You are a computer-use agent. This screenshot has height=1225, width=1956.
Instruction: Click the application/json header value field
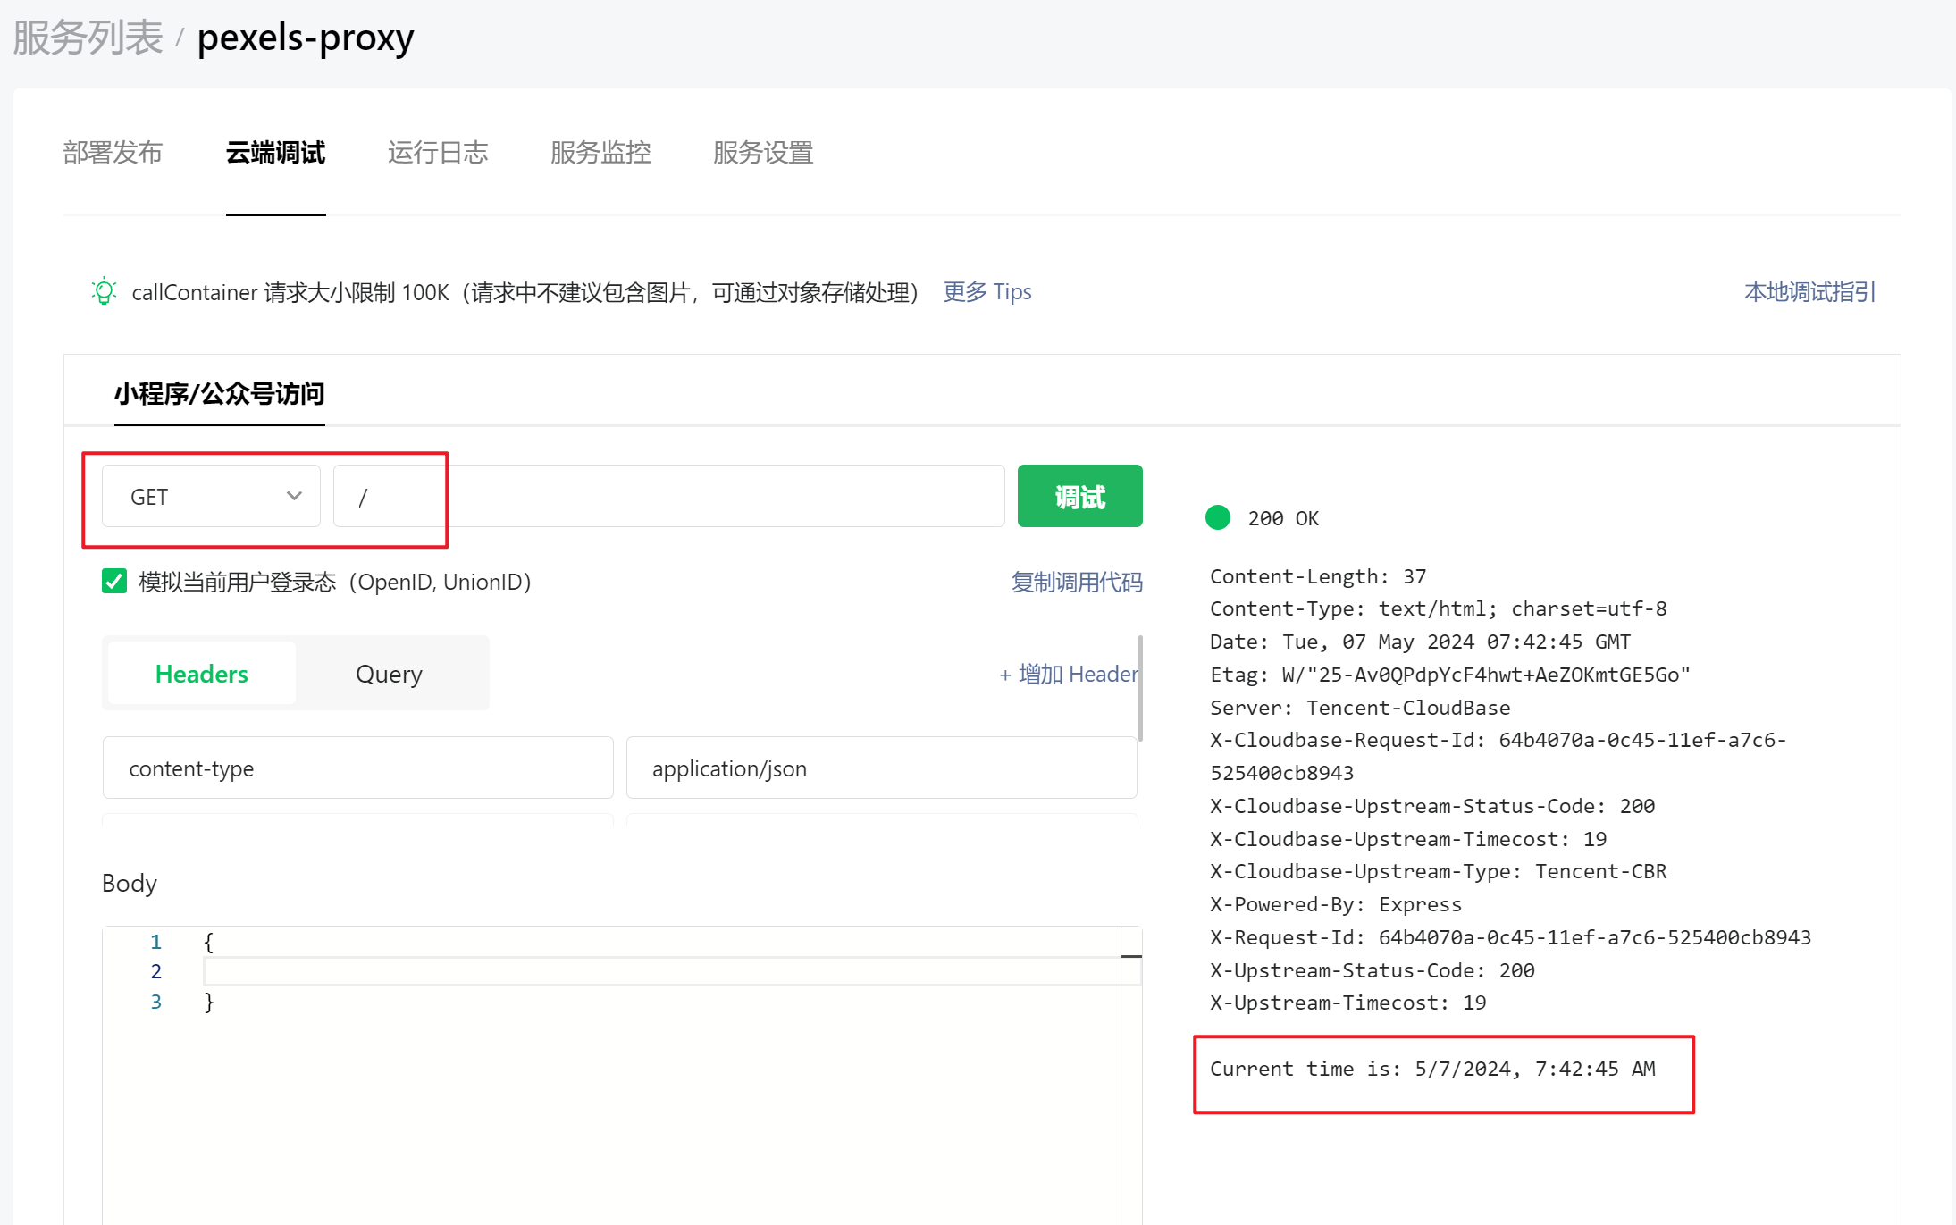tap(881, 768)
